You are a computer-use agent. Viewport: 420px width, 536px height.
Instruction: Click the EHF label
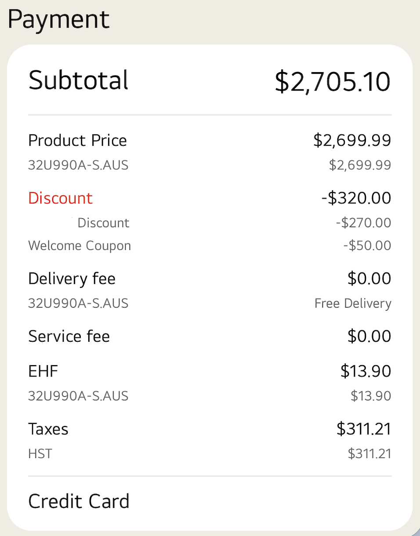[43, 371]
